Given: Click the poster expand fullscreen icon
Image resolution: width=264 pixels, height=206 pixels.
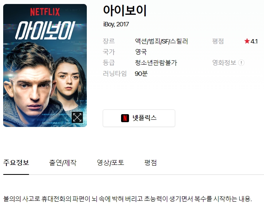Looking at the screenshot, I should pyautogui.click(x=77, y=117).
